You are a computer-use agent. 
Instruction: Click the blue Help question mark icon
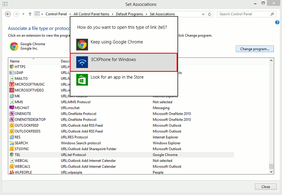point(277,22)
